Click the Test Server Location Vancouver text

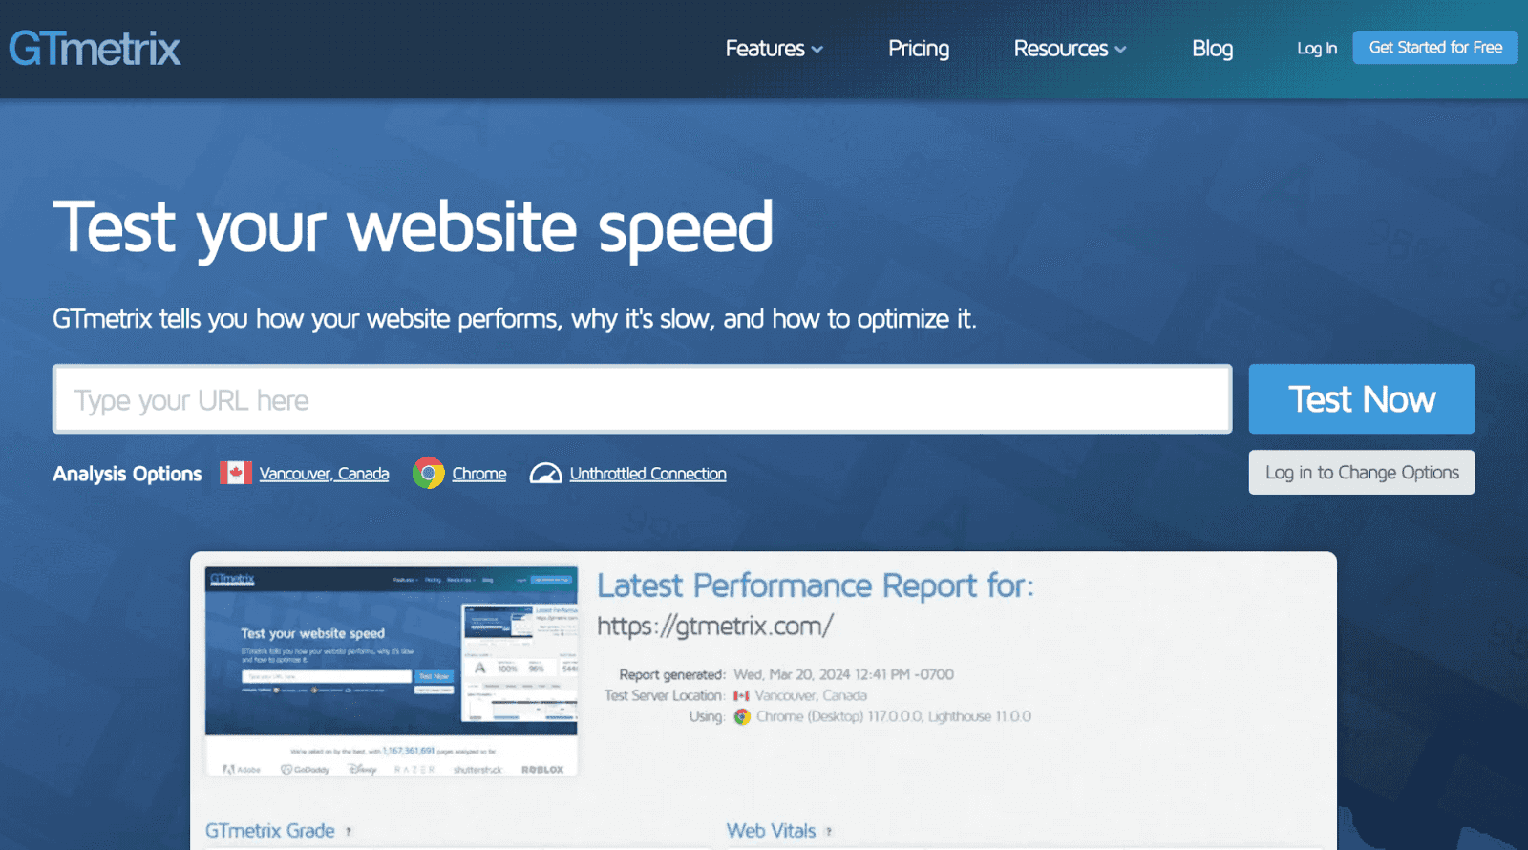(x=811, y=696)
